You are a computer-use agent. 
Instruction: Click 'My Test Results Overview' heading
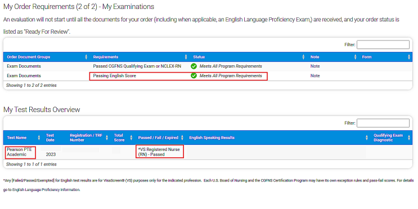coord(42,110)
